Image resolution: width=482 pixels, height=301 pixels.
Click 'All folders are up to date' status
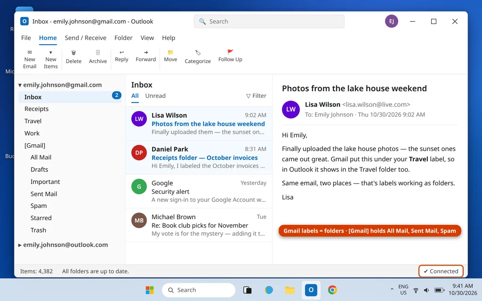(95, 271)
